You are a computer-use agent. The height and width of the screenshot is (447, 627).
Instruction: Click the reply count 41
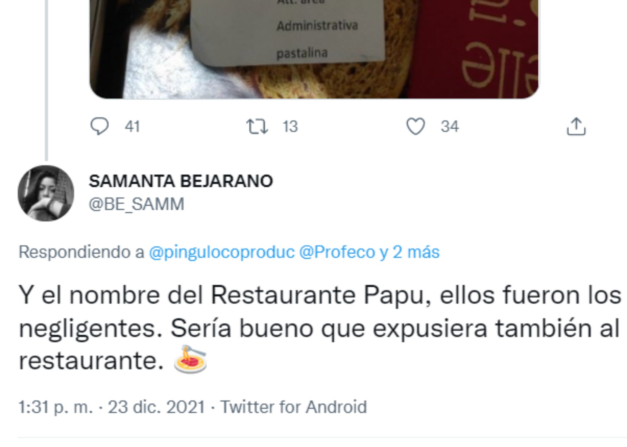132,127
